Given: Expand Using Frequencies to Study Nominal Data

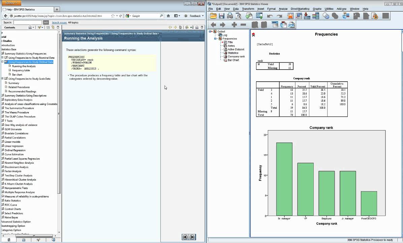Looking at the screenshot, I should coord(2,58).
